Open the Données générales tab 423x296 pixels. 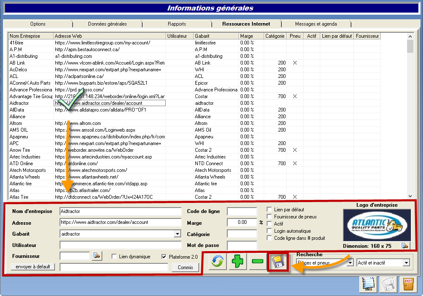click(x=107, y=24)
